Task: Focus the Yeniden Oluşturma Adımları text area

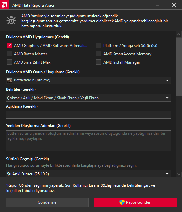Action: click(x=88, y=141)
